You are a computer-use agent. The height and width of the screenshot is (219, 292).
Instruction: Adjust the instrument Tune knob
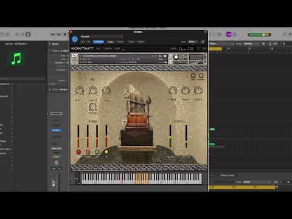click(x=176, y=57)
